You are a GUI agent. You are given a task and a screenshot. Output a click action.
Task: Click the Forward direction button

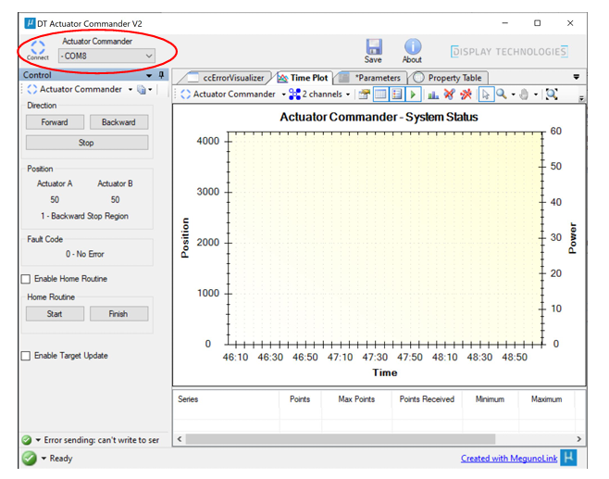pos(55,122)
